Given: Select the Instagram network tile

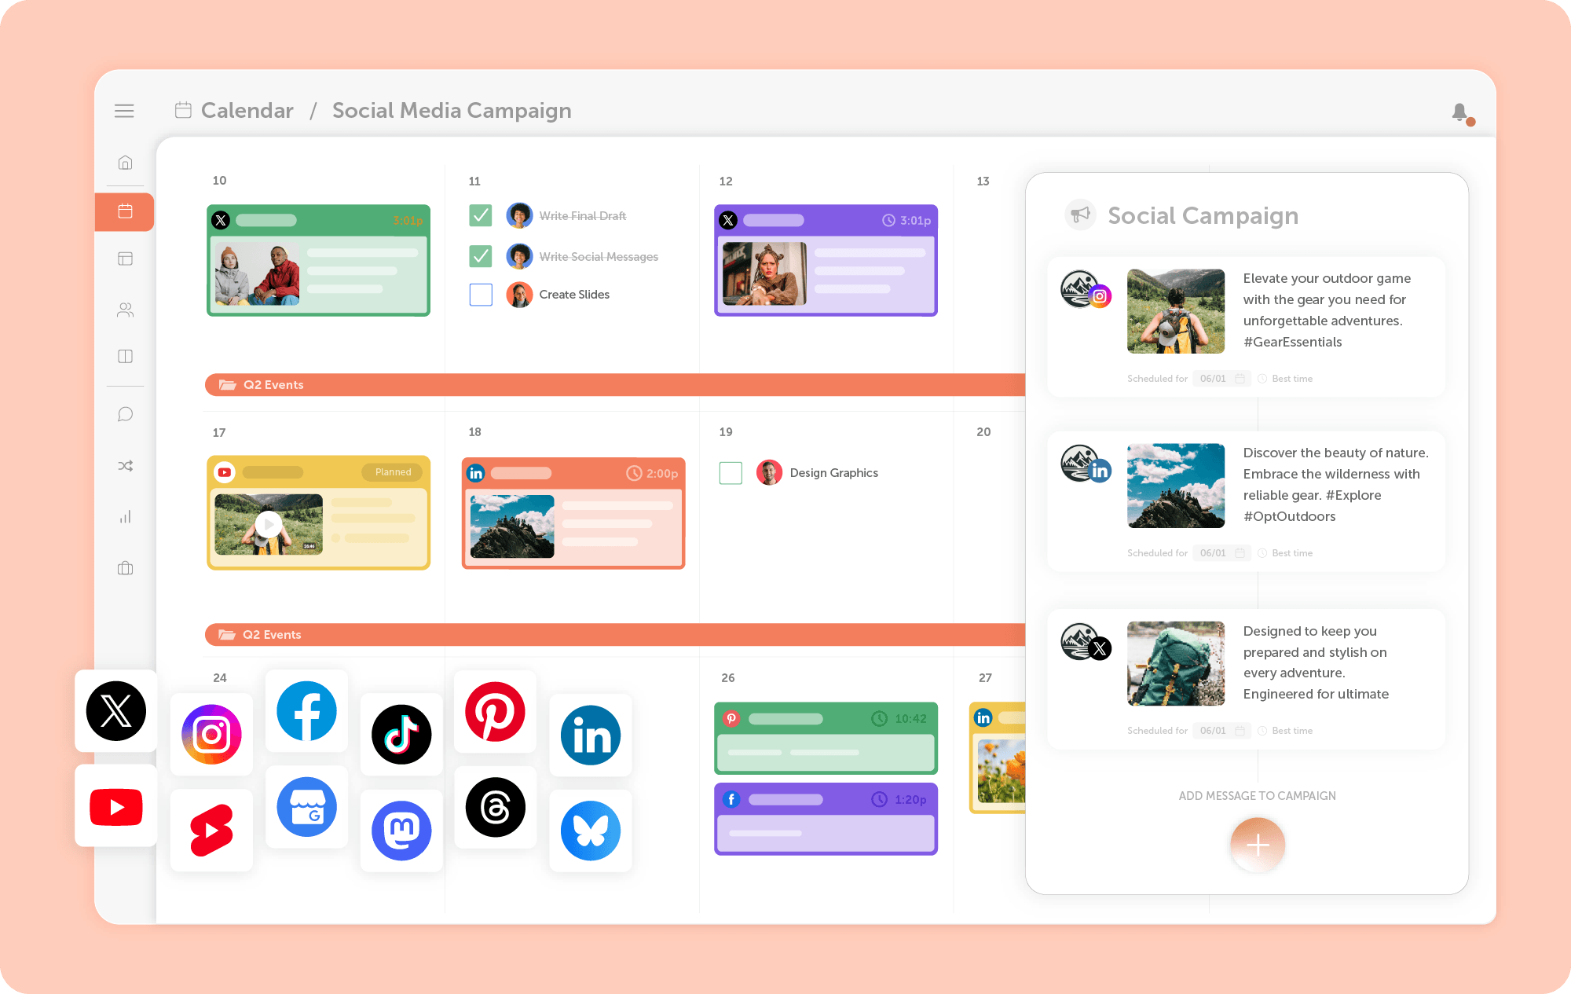Looking at the screenshot, I should click(x=211, y=735).
